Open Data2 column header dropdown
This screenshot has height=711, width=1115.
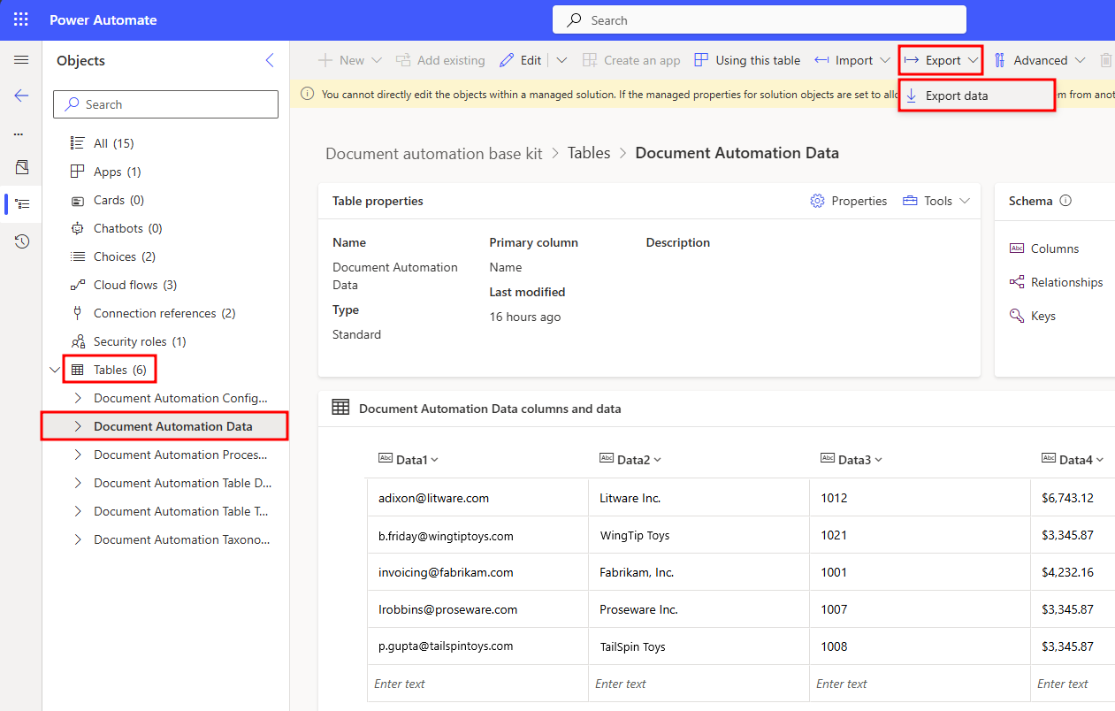pyautogui.click(x=657, y=460)
